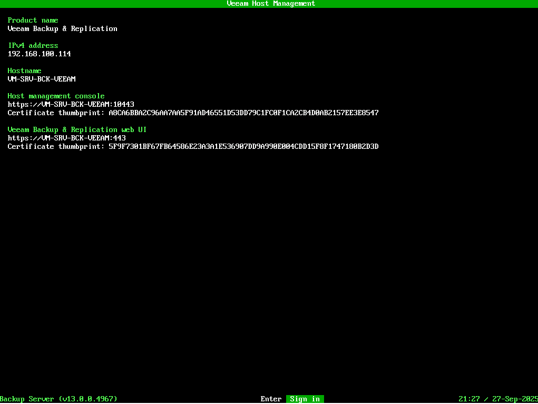Open the web UI URL on port 443
538x404 pixels.
[66, 138]
